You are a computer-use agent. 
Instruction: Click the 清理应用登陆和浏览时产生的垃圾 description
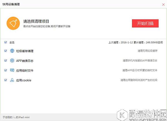coord(139,80)
